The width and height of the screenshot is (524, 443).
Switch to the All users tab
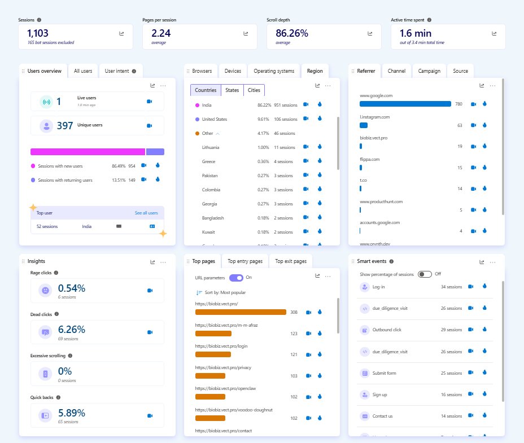pos(83,71)
